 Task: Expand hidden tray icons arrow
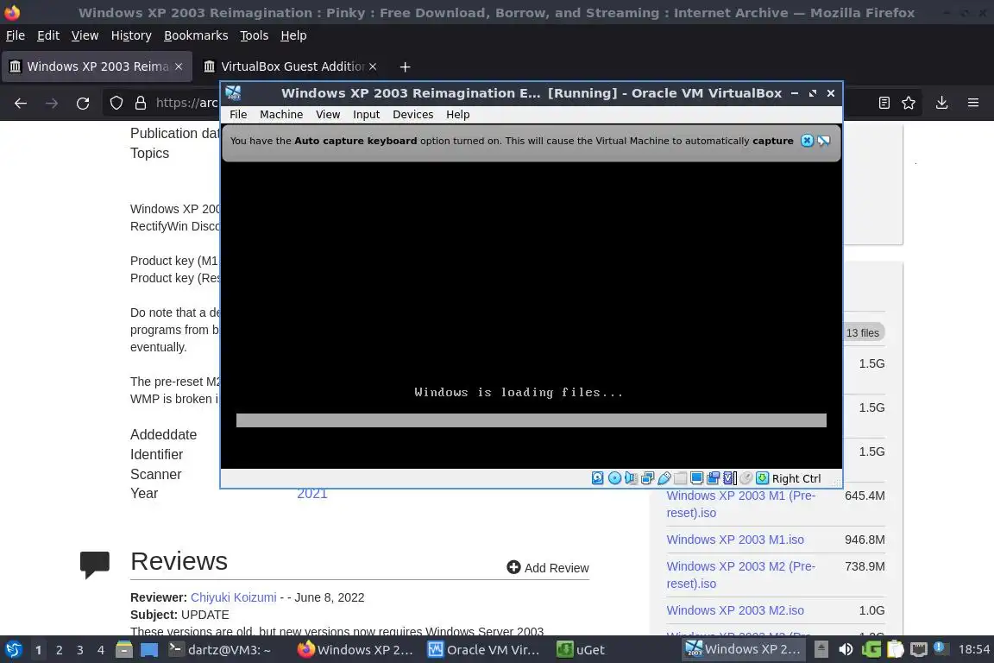click(821, 650)
